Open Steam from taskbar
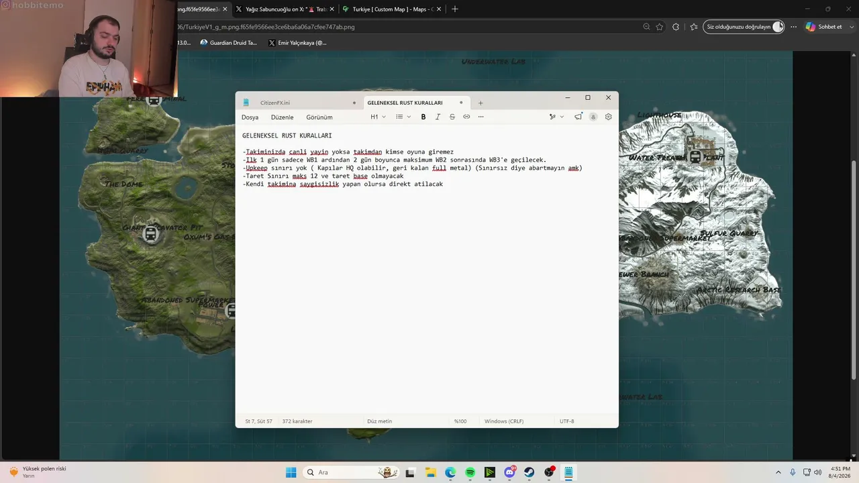859x483 pixels. pyautogui.click(x=529, y=472)
